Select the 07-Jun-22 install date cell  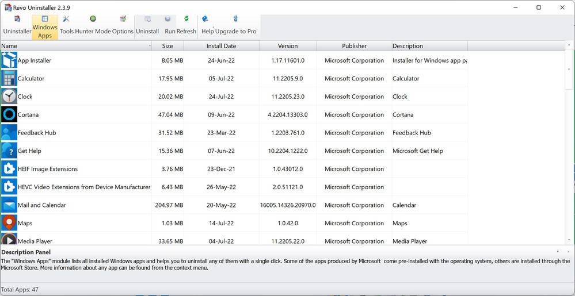pyautogui.click(x=221, y=151)
